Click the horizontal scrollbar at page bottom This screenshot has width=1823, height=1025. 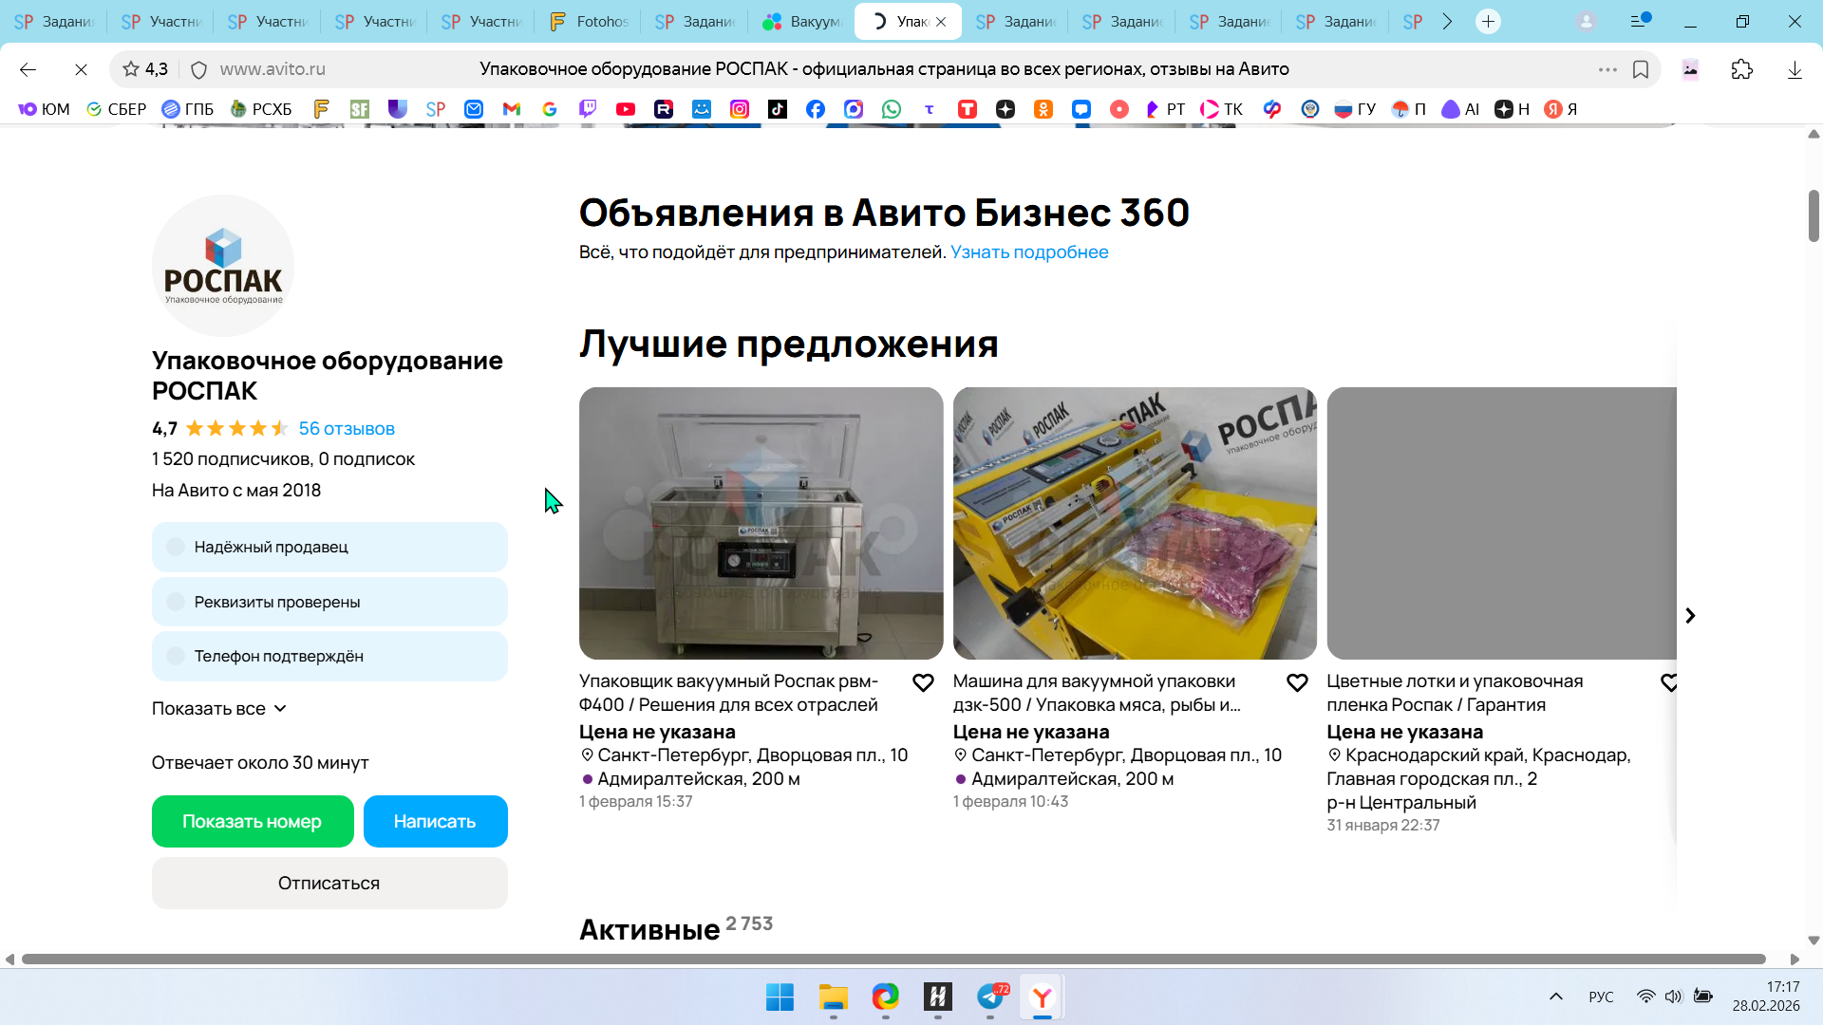click(x=893, y=959)
